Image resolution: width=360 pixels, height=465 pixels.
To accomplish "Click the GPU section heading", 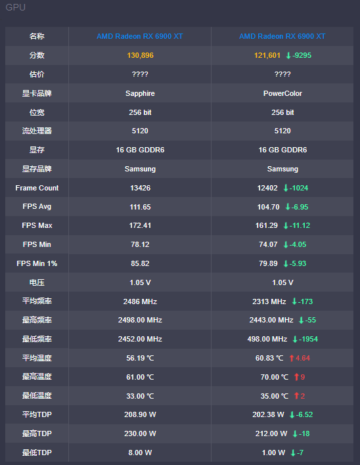I will (15, 7).
